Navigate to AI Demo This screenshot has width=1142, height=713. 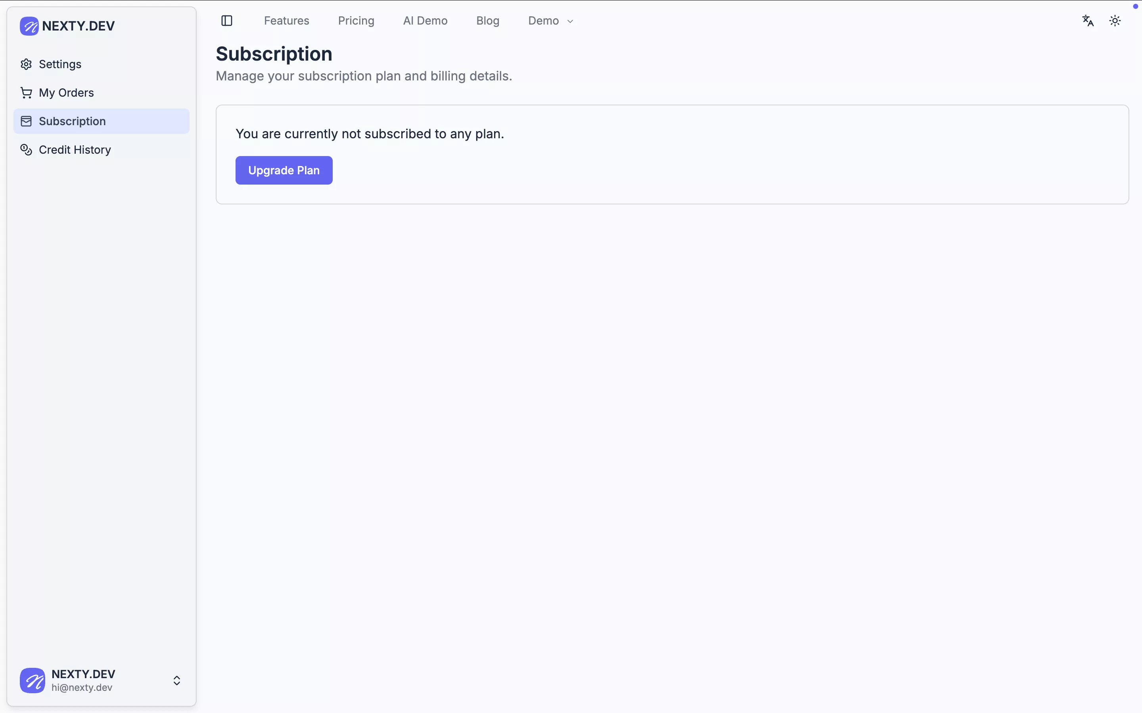pos(425,21)
